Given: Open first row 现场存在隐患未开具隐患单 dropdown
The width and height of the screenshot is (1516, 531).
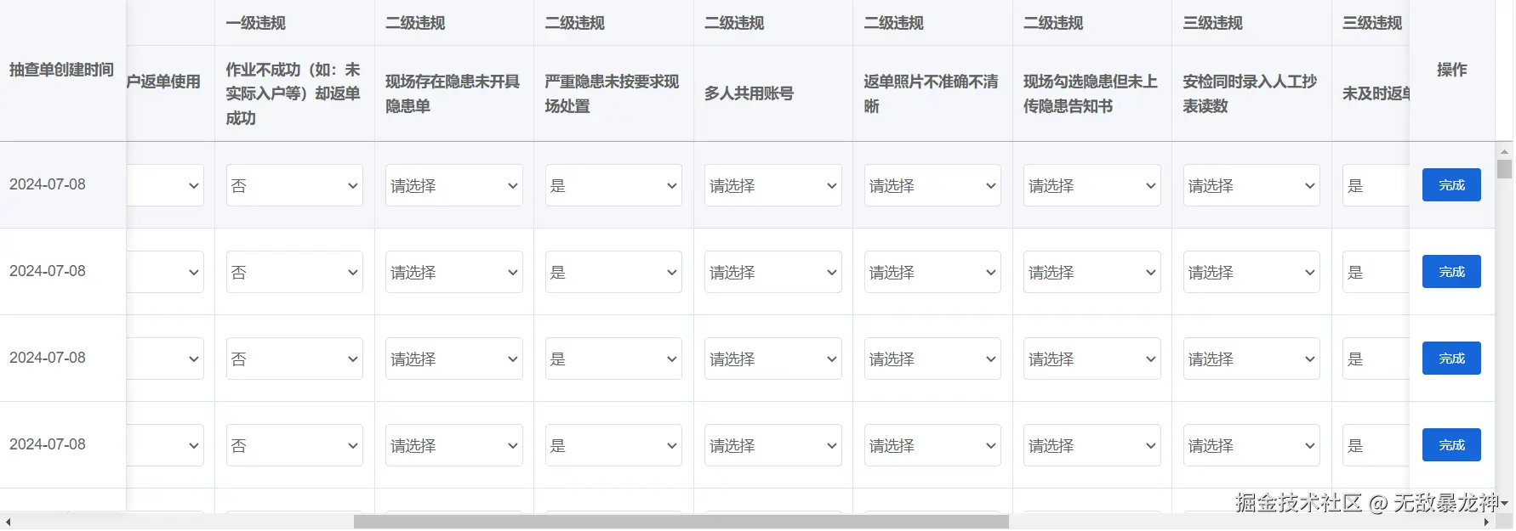Looking at the screenshot, I should [x=453, y=186].
